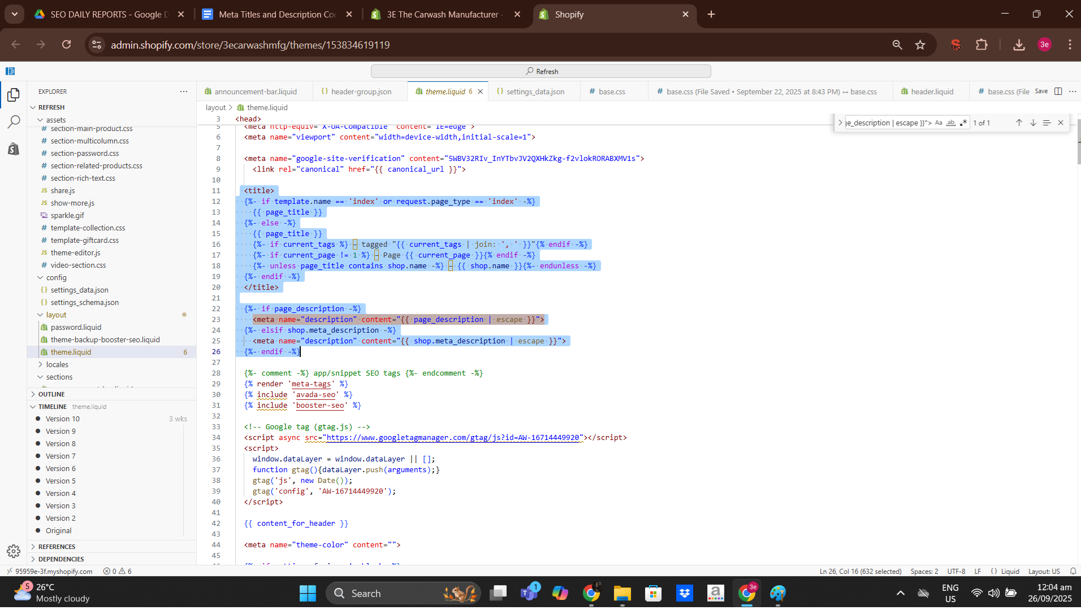Click the Manage gear icon
The width and height of the screenshot is (1081, 610).
point(14,551)
